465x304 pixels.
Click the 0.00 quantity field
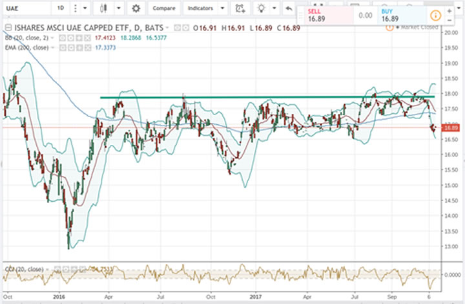tap(366, 16)
